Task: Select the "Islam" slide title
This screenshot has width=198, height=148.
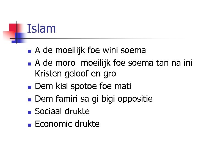Action: coord(41,29)
